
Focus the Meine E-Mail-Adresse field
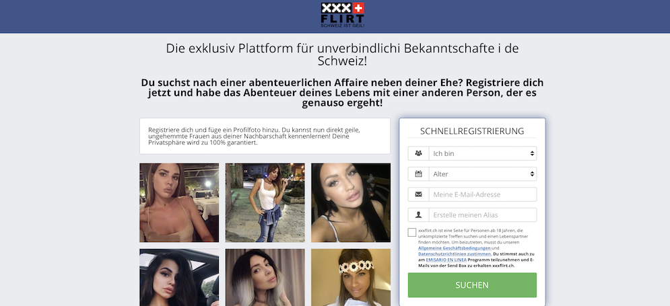(483, 194)
